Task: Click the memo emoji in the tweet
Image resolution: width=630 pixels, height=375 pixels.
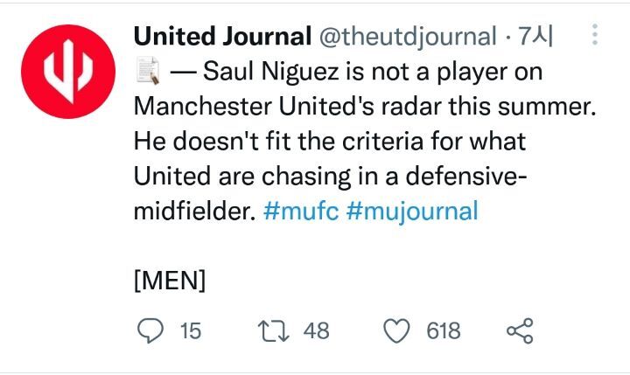Action: 148,71
